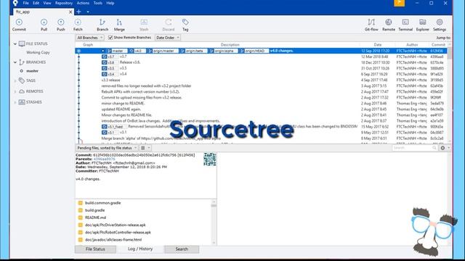Click the orange flag notification icon
This screenshot has width=465, height=261.
tap(400, 3)
